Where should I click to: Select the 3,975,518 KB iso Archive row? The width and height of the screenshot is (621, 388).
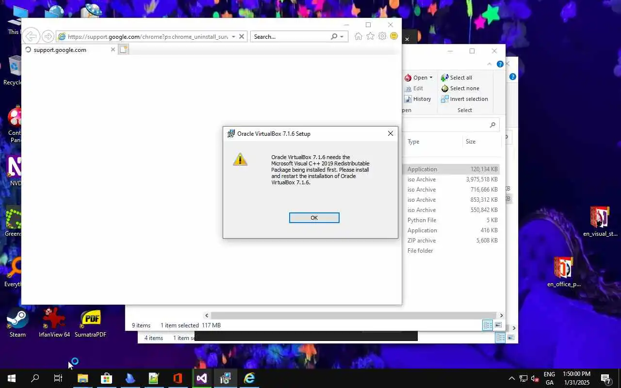[451, 179]
